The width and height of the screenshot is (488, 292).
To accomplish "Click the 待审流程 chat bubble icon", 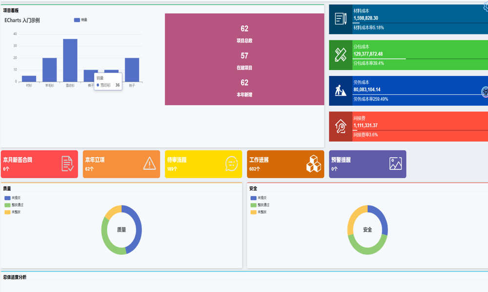I will click(231, 164).
